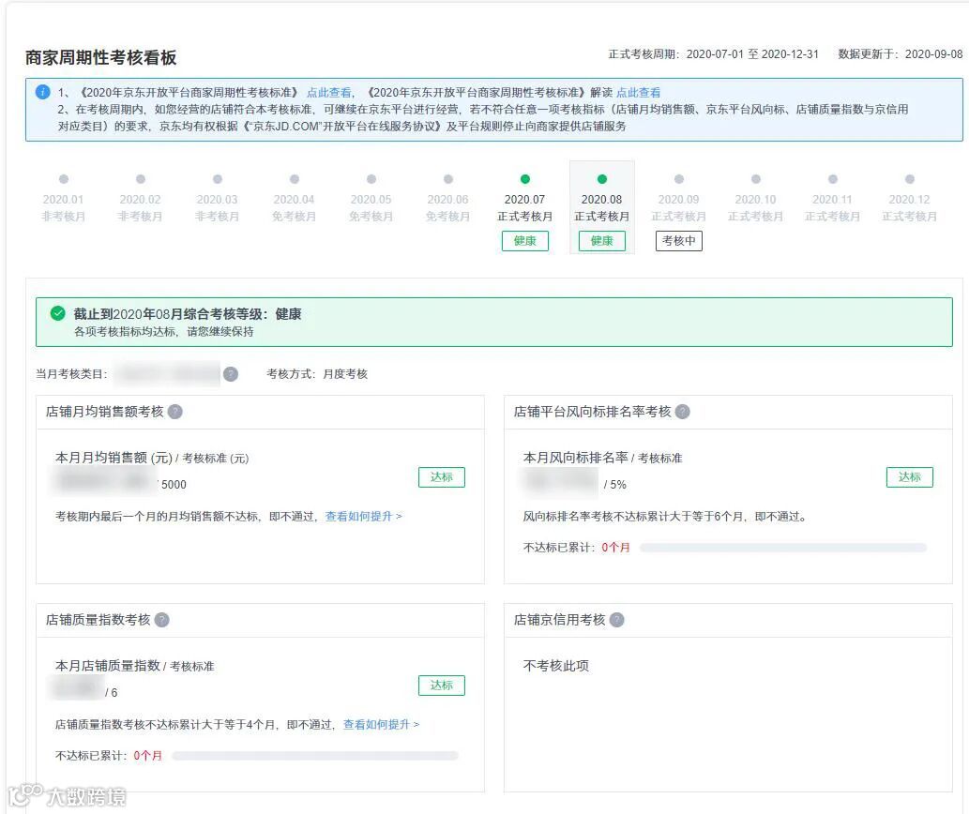Select the 2020.01 timeline dot

pyautogui.click(x=63, y=179)
